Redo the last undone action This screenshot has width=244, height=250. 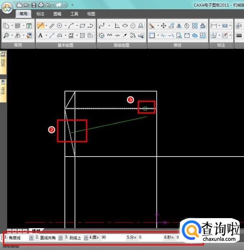tap(59, 5)
